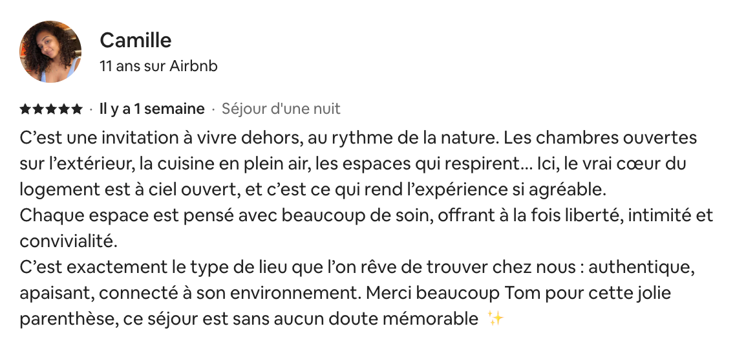Click the word "mémorable" in the last line
746x348 pixels.
440,319
